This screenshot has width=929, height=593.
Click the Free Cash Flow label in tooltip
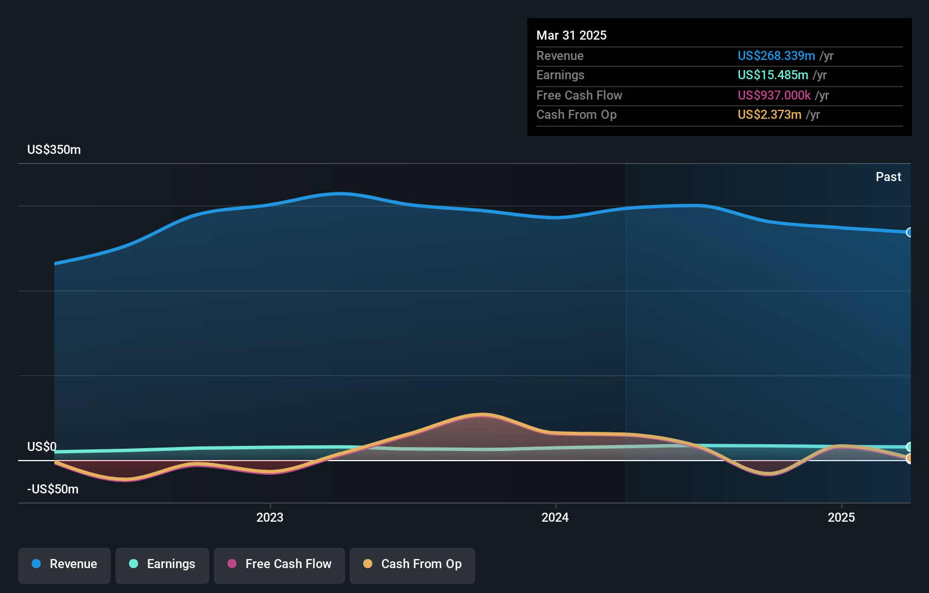[579, 96]
